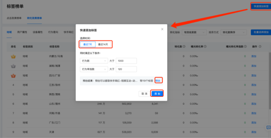Screen dimensions: 271x138
Task: Click the help icon beside 曝光转化率 header
Action: click(205, 47)
